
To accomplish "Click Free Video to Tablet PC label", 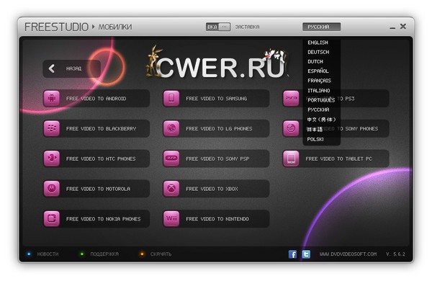I will click(338, 159).
